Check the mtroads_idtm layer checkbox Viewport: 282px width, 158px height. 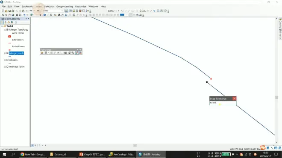pos(7,66)
